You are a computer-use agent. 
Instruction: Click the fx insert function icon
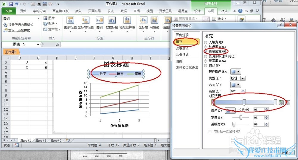pos(57,45)
